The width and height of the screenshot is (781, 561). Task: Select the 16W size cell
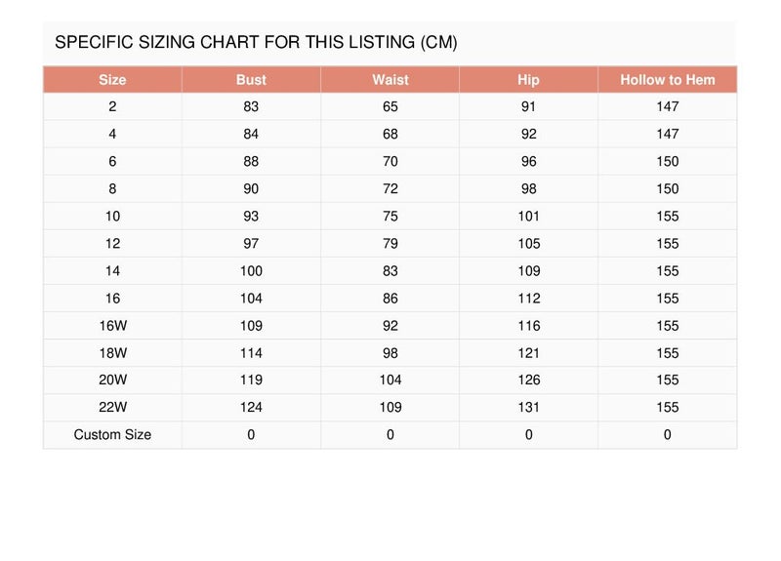click(x=112, y=326)
